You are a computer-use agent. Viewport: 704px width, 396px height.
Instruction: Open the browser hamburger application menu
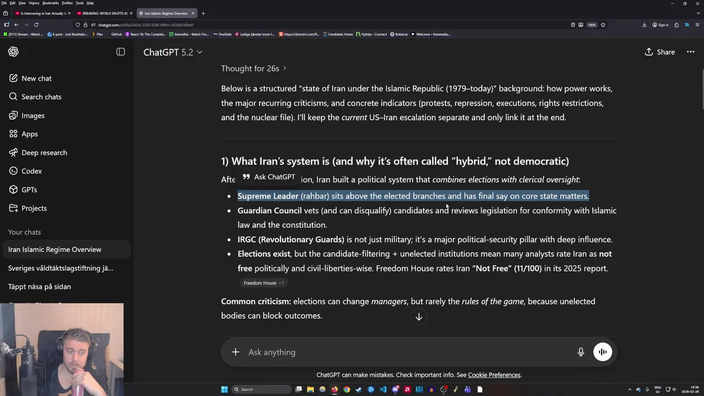[697, 25]
